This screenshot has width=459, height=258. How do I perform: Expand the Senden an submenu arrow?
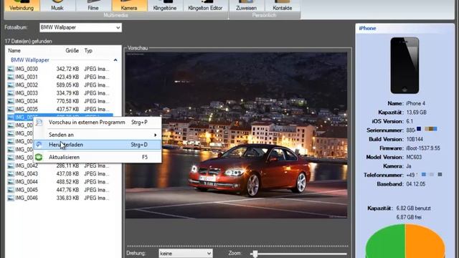[x=156, y=135]
